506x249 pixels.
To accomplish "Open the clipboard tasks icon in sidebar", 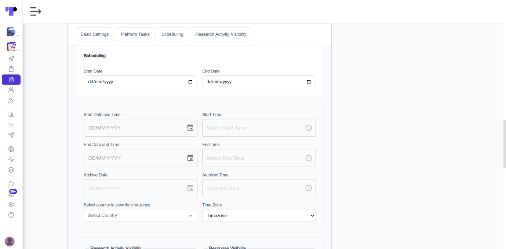I will 11,69.
